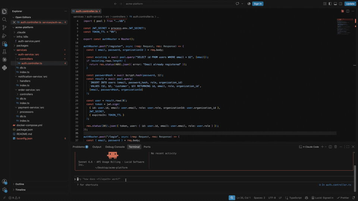Open docker-compose.yml in the explorer
The image size is (358, 201).
(29, 125)
